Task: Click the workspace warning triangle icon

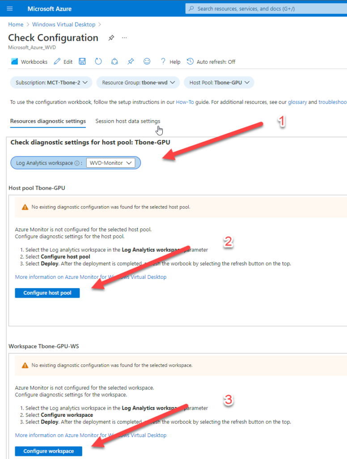Action: click(x=25, y=366)
